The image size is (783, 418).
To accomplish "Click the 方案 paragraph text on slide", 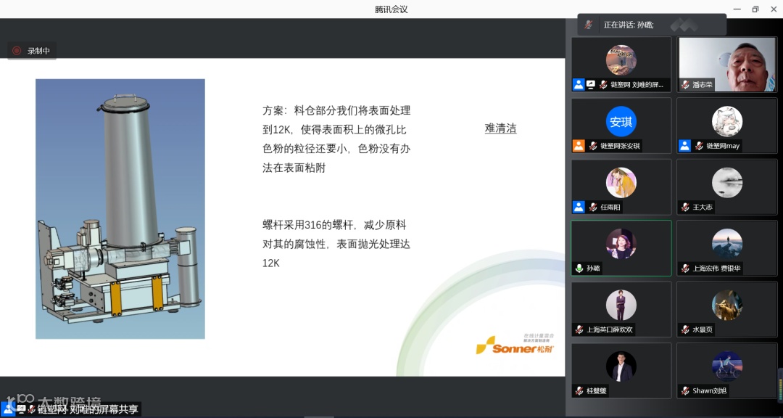I will [x=336, y=139].
